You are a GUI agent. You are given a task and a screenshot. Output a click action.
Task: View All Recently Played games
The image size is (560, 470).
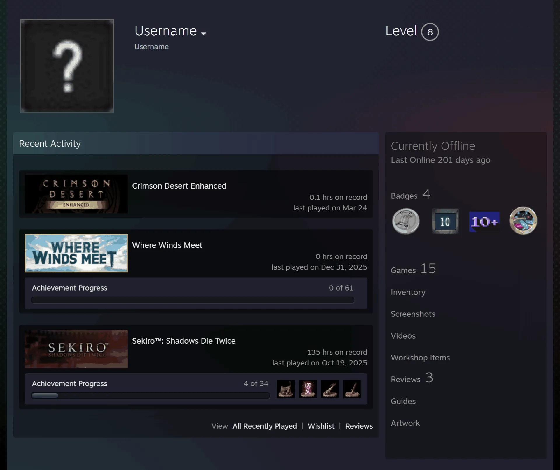(x=265, y=426)
